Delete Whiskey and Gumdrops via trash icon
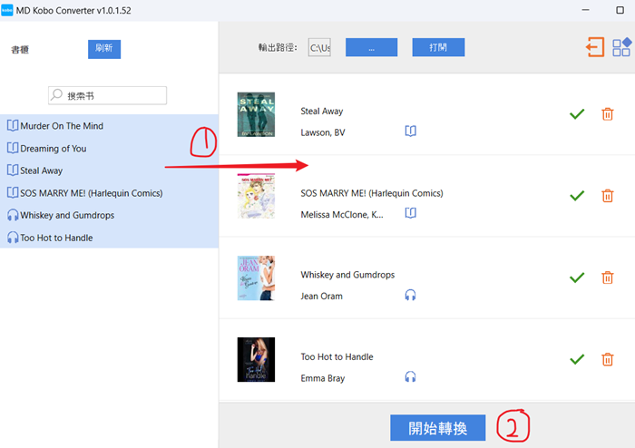The image size is (635, 448). (608, 278)
